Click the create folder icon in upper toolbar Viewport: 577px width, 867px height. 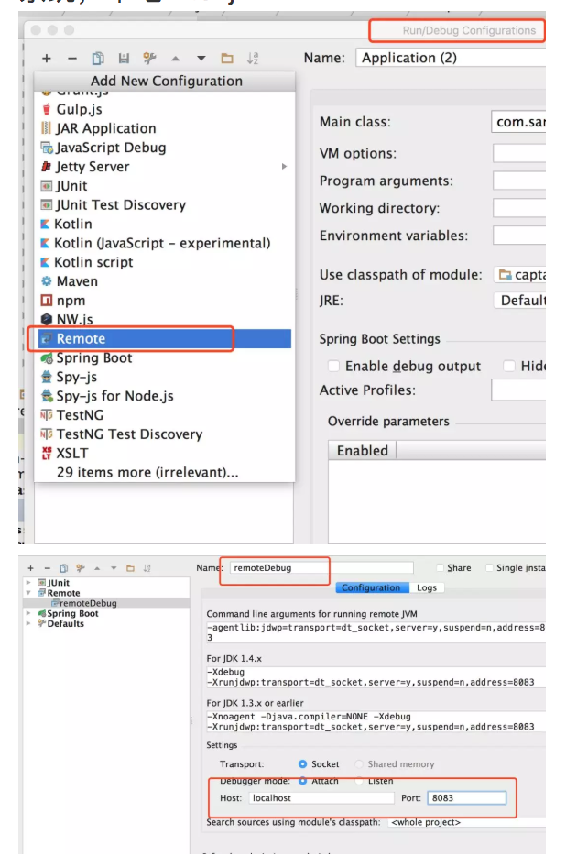point(227,58)
